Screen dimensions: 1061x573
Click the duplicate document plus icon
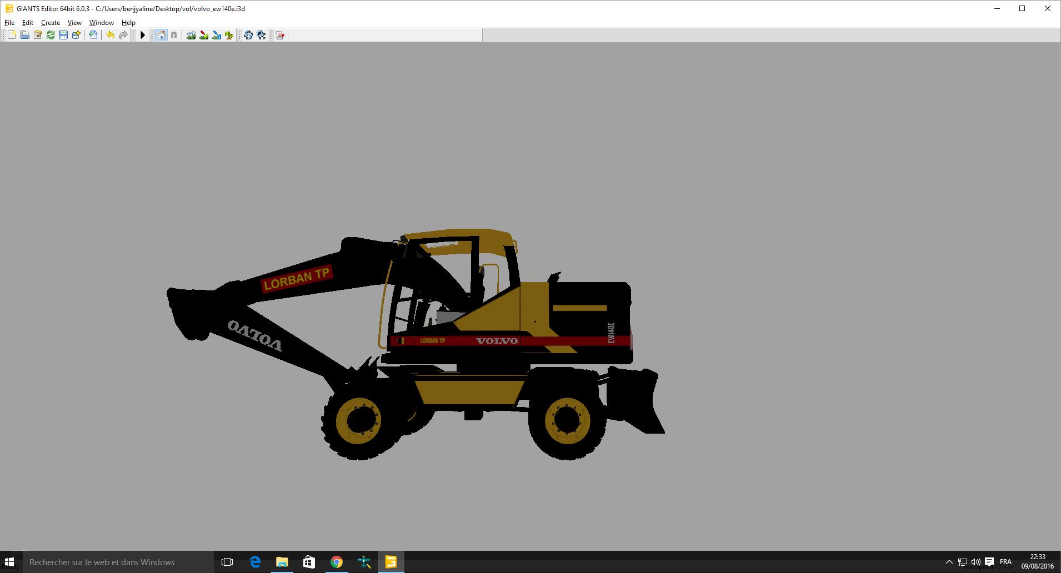[x=93, y=35]
